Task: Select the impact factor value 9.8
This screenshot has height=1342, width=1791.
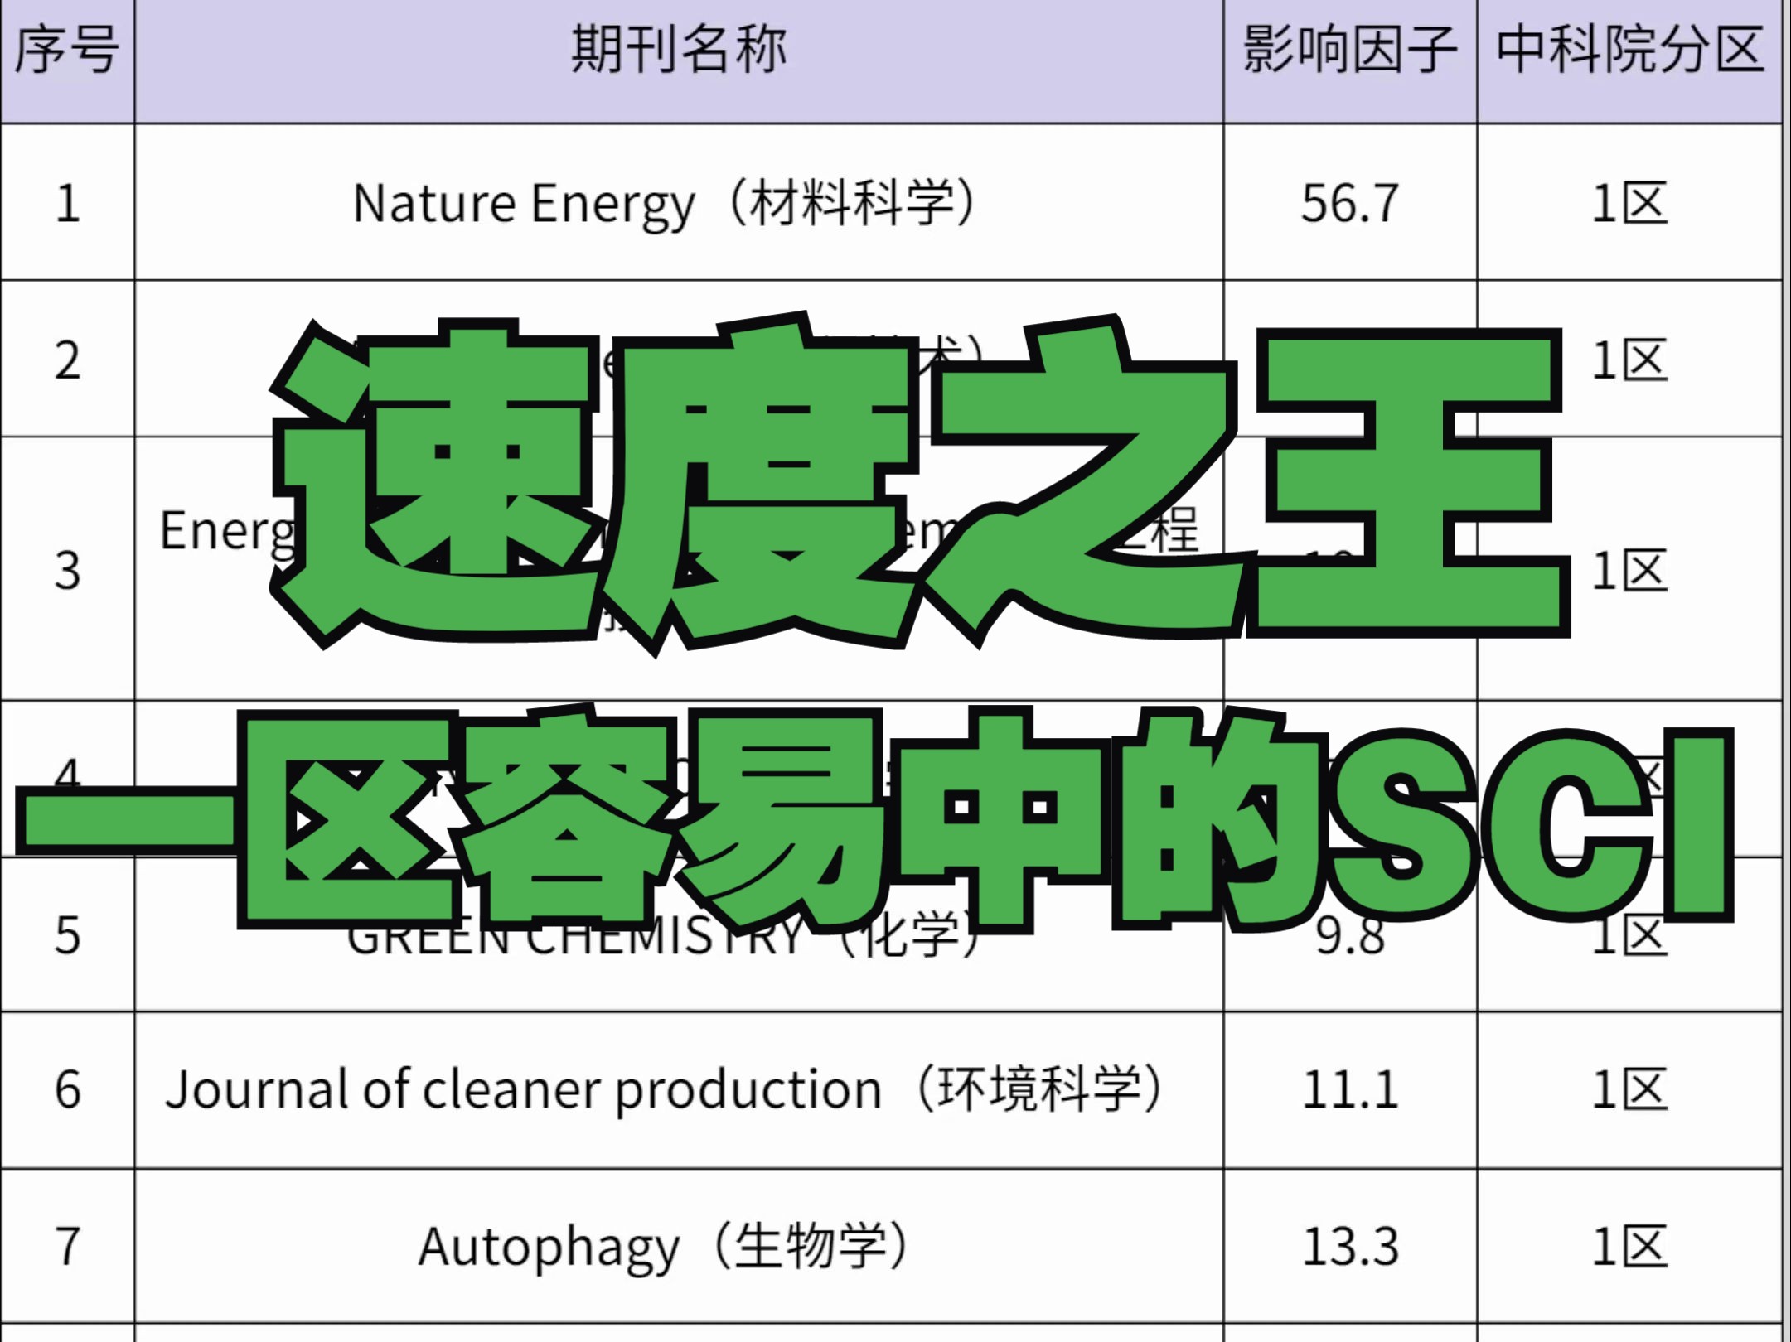Action: click(1350, 936)
